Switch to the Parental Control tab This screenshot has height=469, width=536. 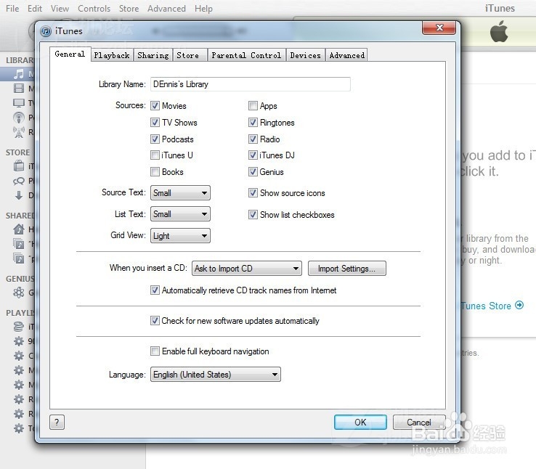pos(246,55)
